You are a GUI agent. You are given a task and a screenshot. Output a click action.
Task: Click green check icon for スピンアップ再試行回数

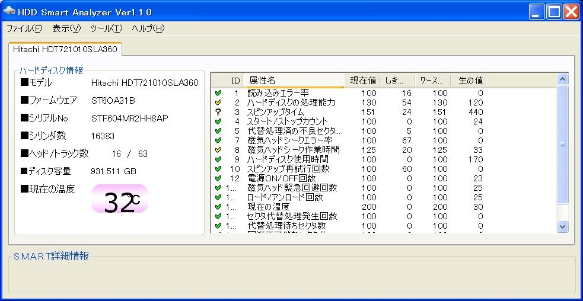tap(218, 169)
